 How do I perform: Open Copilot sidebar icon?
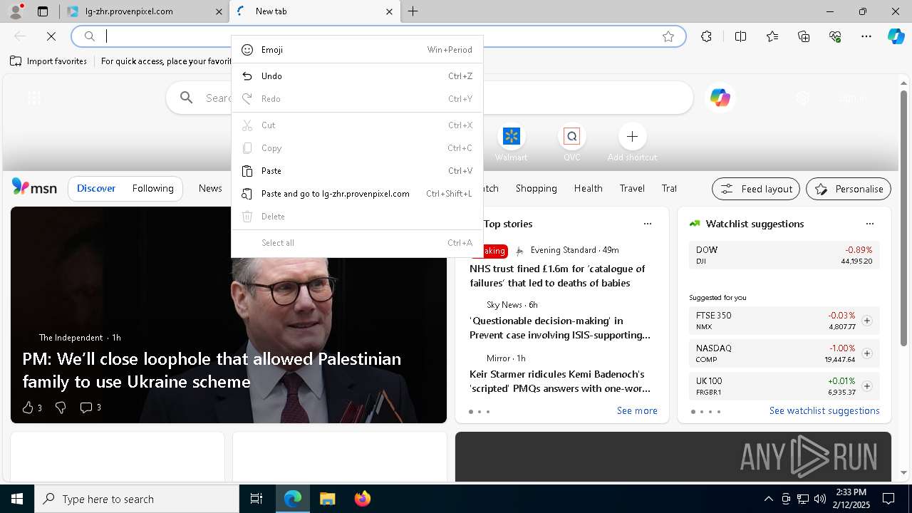pos(896,36)
